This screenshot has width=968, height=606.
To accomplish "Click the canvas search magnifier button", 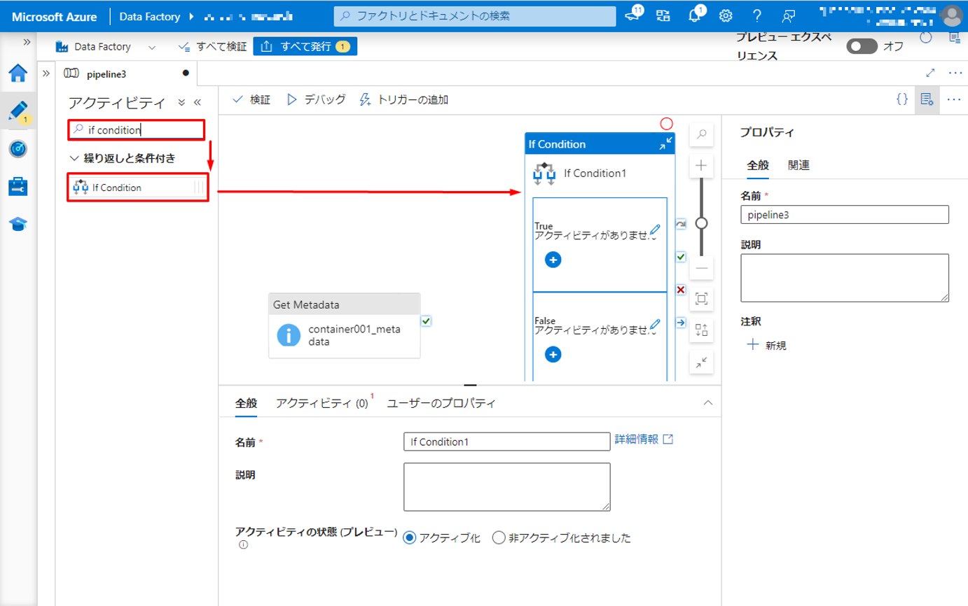I will click(x=701, y=134).
